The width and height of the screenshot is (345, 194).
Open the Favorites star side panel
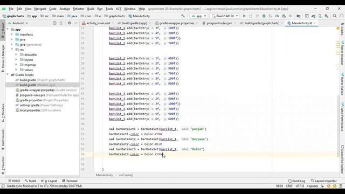3,165
